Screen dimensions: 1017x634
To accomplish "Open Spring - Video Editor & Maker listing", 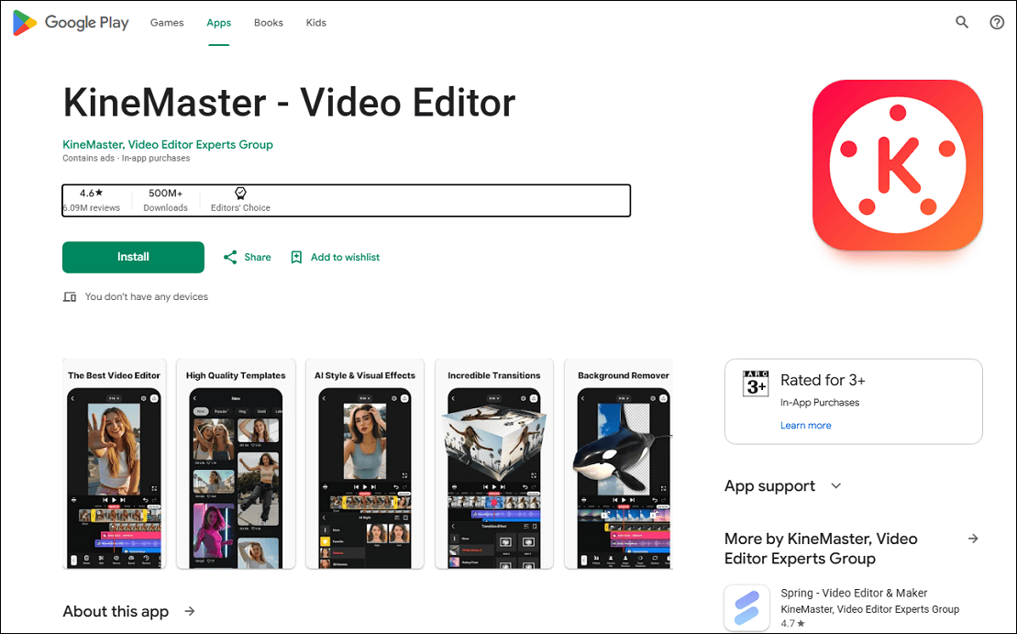I will coord(854,593).
